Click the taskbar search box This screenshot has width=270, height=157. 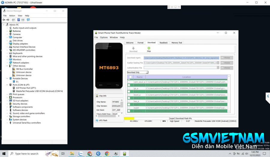[x=34, y=154]
